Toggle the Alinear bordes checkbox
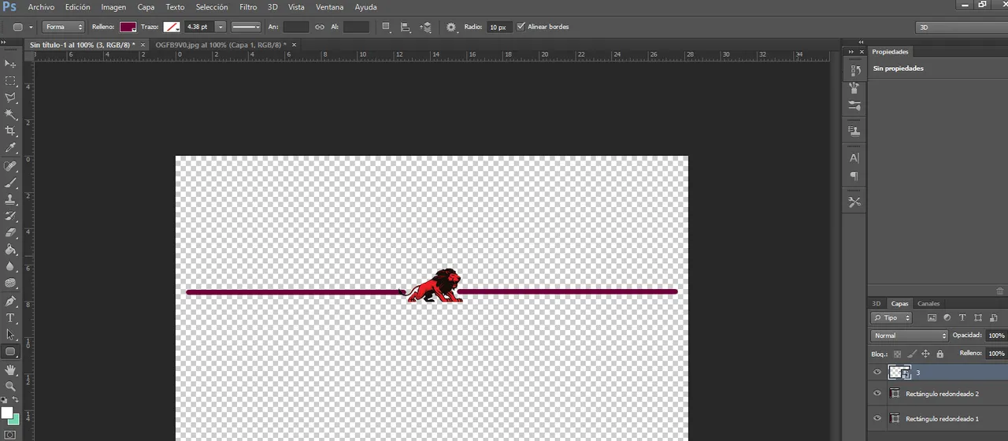This screenshot has height=441, width=1008. [521, 27]
